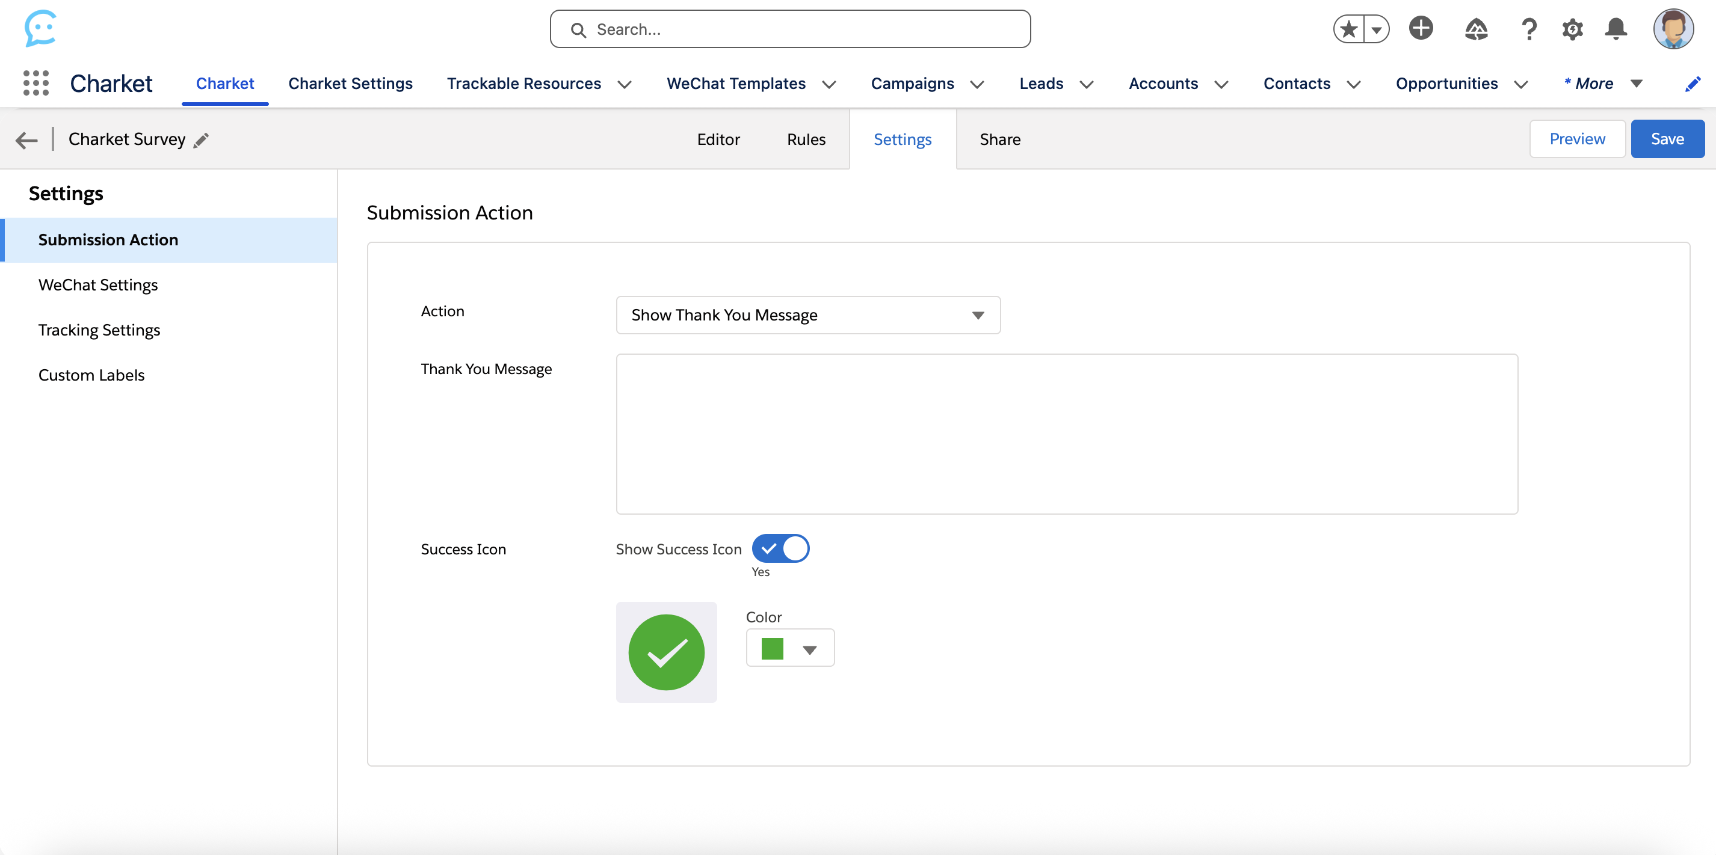
Task: Select Tracking Settings in sidebar
Action: pos(99,329)
